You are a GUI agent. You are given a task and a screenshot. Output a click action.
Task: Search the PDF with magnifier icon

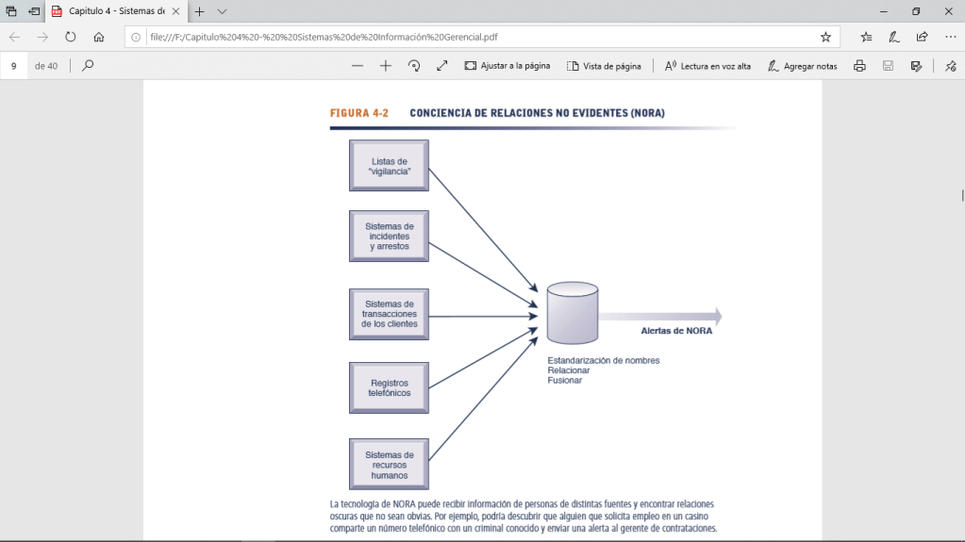(88, 66)
